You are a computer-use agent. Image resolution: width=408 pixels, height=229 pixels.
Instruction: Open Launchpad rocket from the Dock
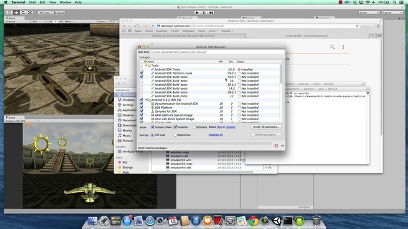click(104, 221)
